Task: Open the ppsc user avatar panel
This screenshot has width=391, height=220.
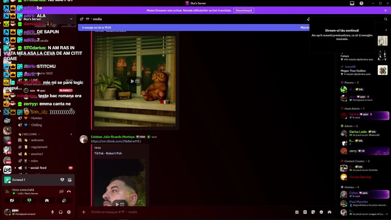Action: click(7, 212)
